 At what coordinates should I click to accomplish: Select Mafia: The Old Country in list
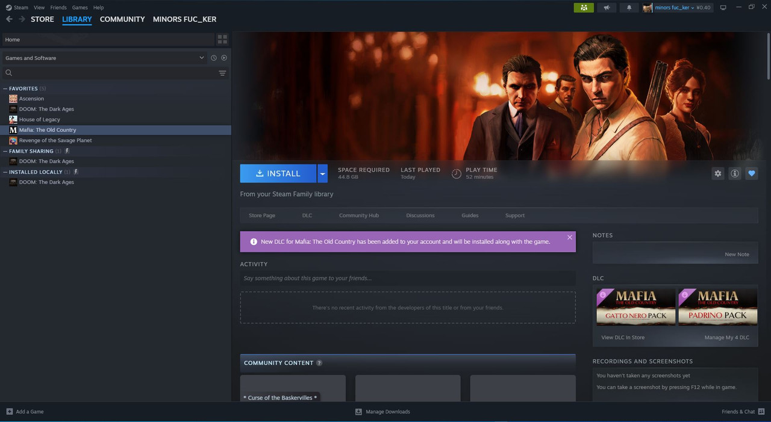[116, 130]
